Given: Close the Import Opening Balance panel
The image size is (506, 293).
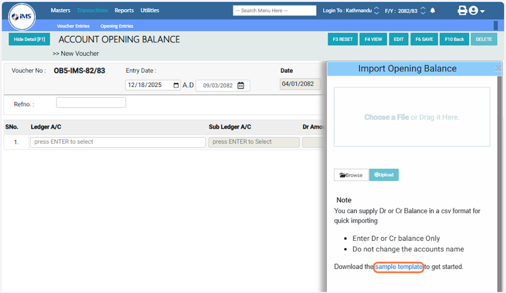Looking at the screenshot, I should click(x=498, y=69).
